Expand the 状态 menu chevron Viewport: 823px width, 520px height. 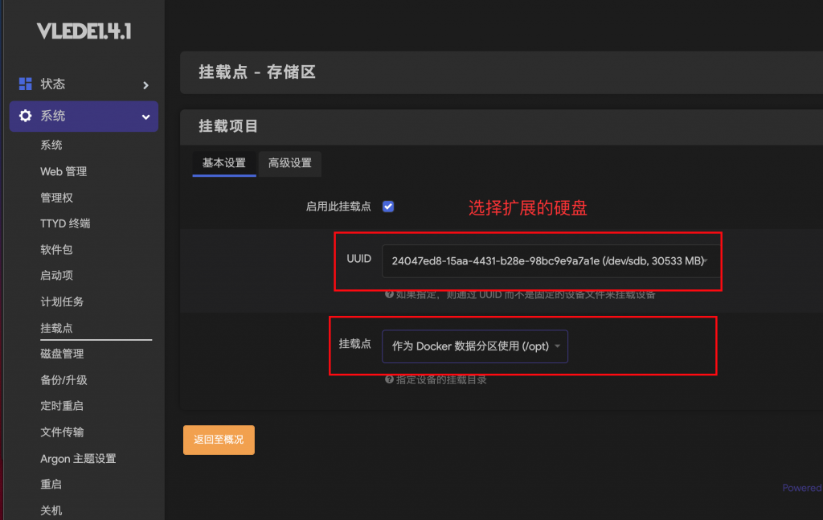(145, 84)
